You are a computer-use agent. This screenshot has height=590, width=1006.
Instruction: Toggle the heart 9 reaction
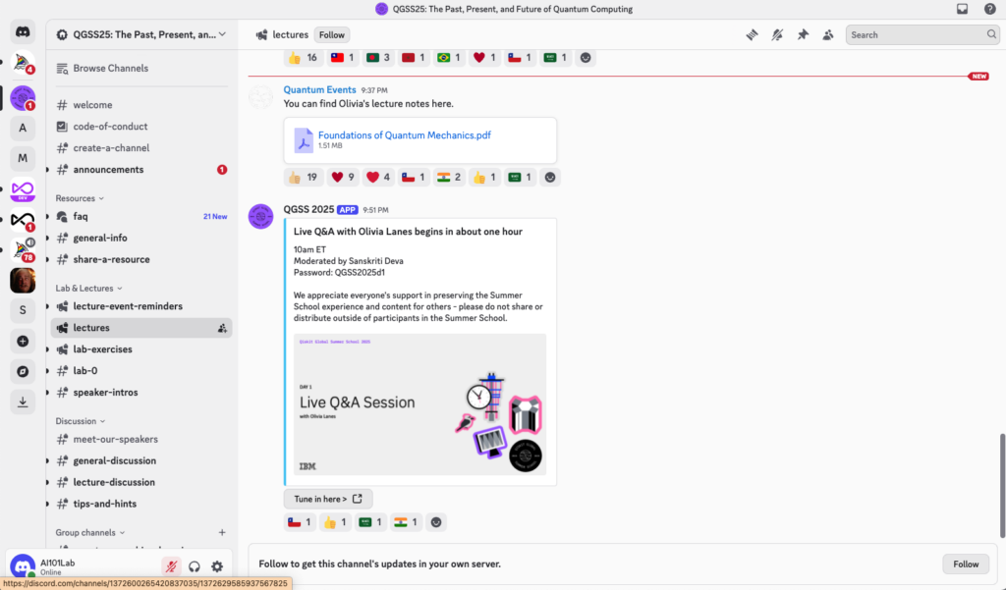tap(343, 177)
